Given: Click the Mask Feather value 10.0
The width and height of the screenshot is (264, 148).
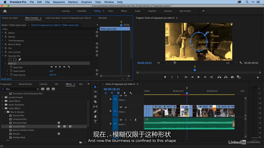Looking at the screenshot, I should tap(51, 71).
